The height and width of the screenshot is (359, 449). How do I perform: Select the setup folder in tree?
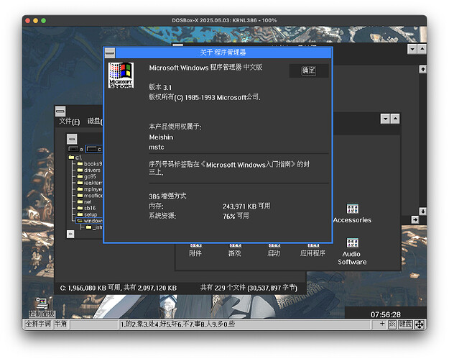88,214
